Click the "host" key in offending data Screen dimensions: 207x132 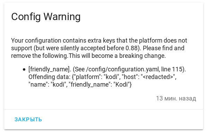(130, 77)
